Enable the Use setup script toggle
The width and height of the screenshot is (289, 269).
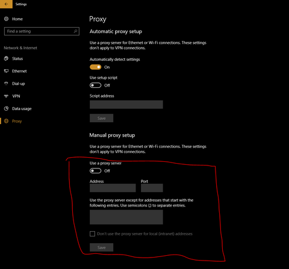(95, 85)
